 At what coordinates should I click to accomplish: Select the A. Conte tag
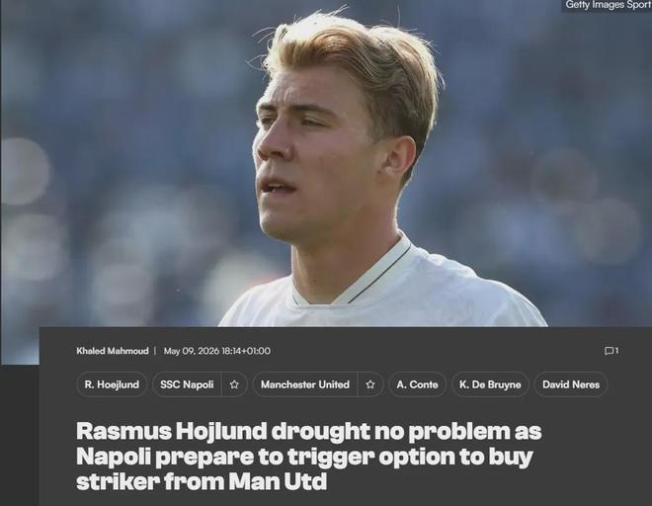pos(417,384)
